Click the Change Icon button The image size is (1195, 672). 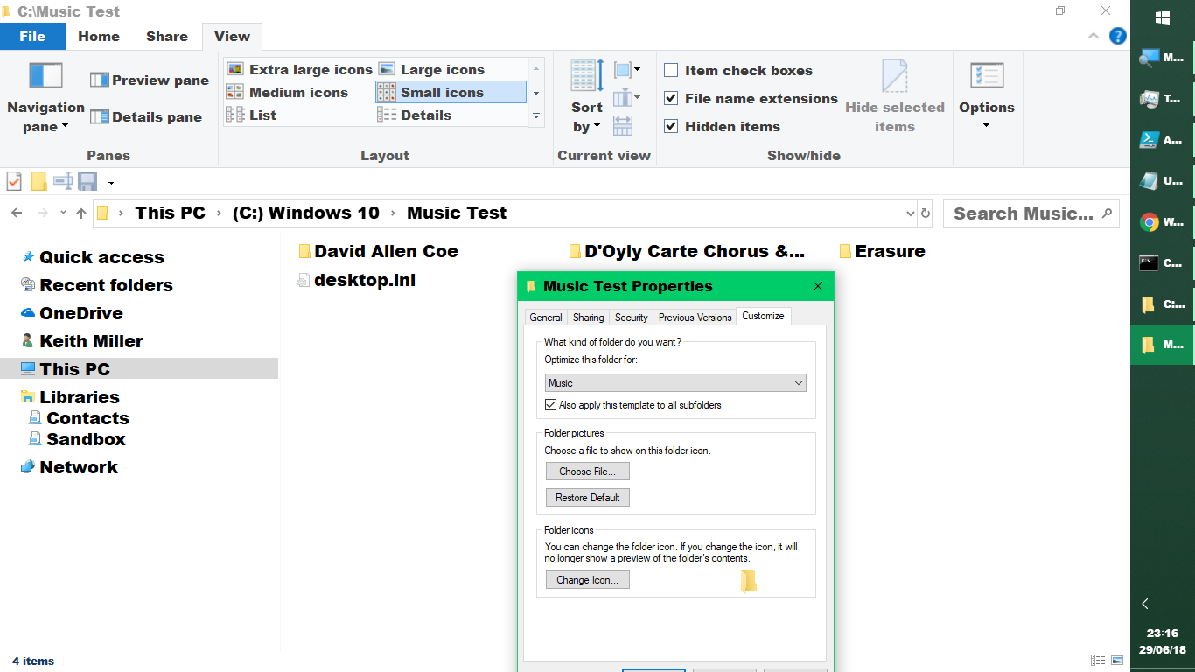[x=587, y=580]
